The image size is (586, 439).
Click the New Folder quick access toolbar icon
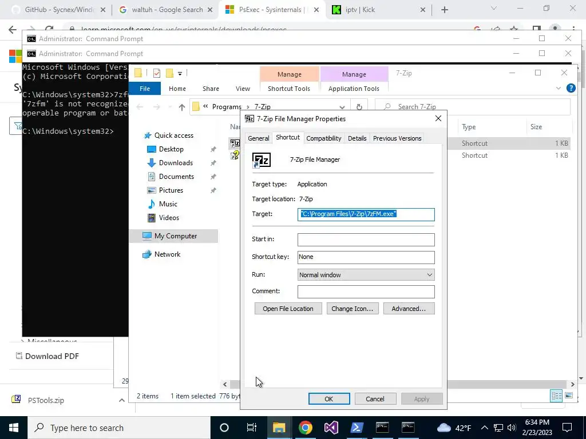point(169,73)
